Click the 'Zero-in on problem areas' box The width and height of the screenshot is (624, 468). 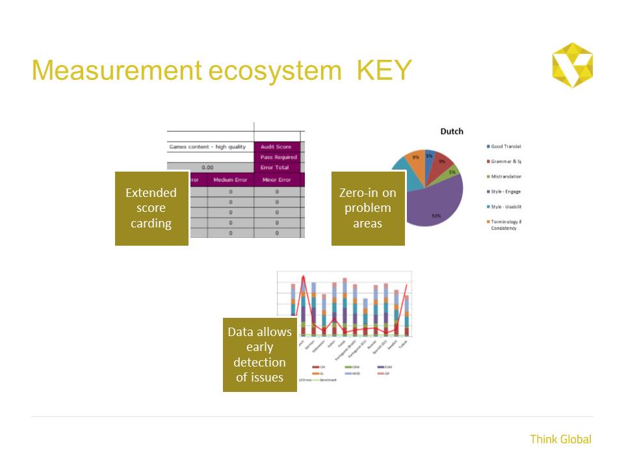[368, 208]
